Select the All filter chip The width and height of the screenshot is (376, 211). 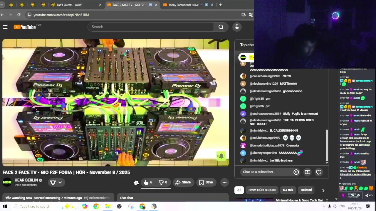[239, 190]
